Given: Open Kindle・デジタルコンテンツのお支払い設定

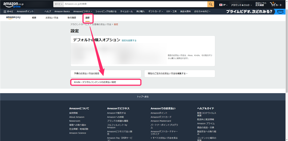Looking at the screenshot, I should point(106,82).
